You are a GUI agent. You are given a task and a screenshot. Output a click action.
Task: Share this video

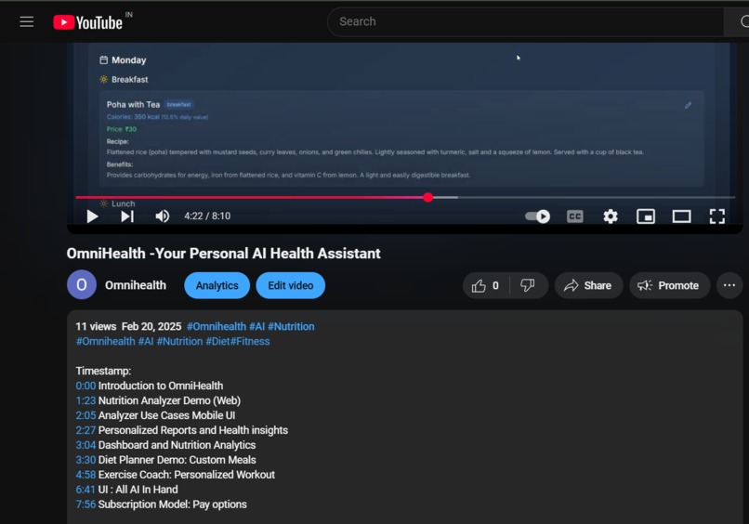click(588, 285)
